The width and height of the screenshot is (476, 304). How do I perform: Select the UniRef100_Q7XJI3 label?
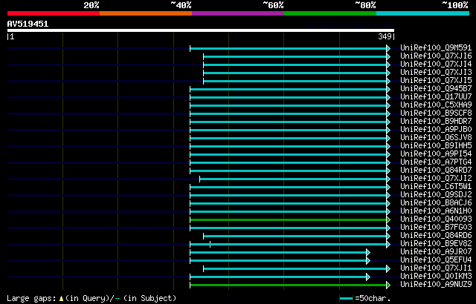pyautogui.click(x=436, y=73)
